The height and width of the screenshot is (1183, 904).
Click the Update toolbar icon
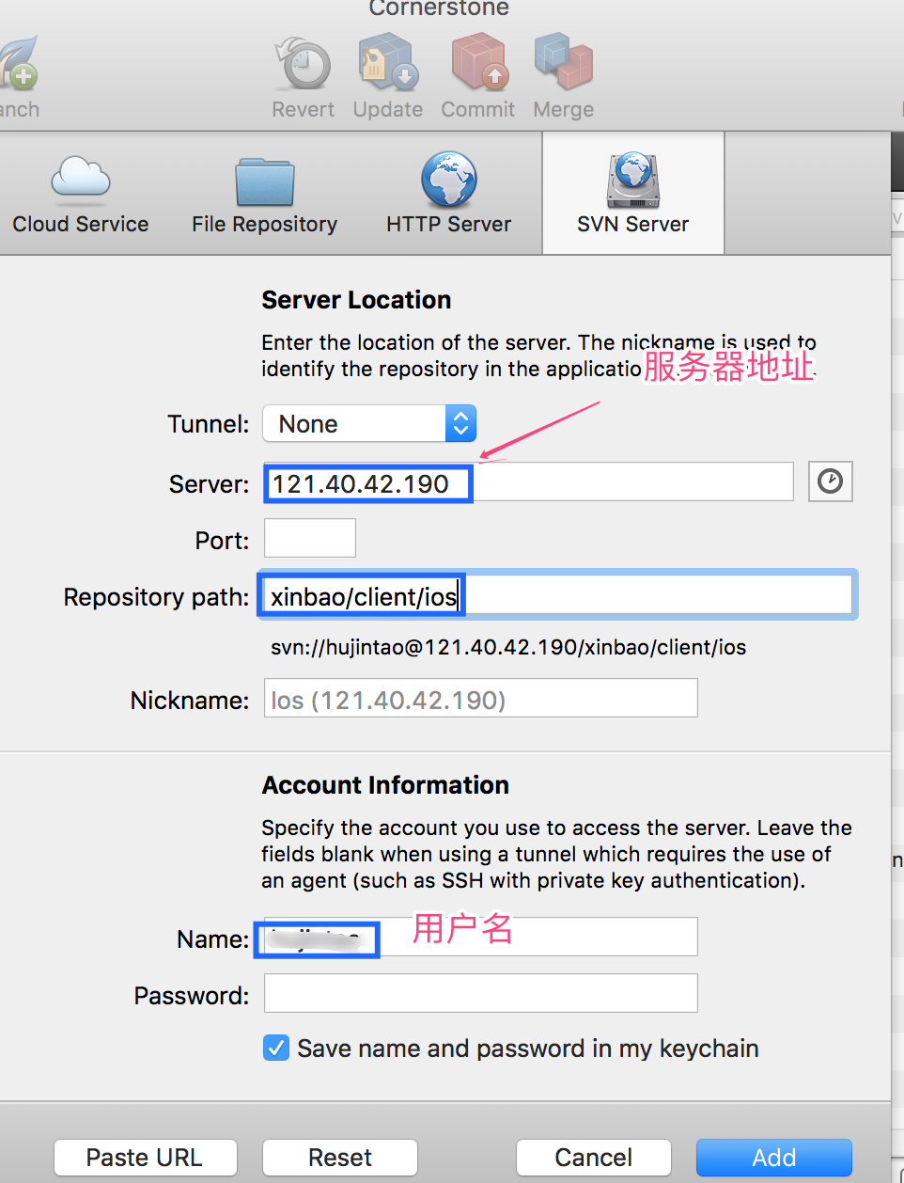pyautogui.click(x=387, y=63)
